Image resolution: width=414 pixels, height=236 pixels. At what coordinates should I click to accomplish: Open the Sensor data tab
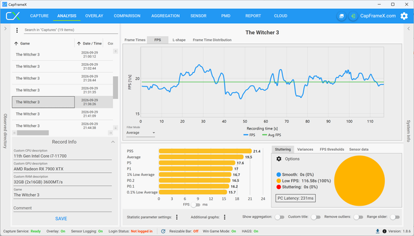coord(359,150)
